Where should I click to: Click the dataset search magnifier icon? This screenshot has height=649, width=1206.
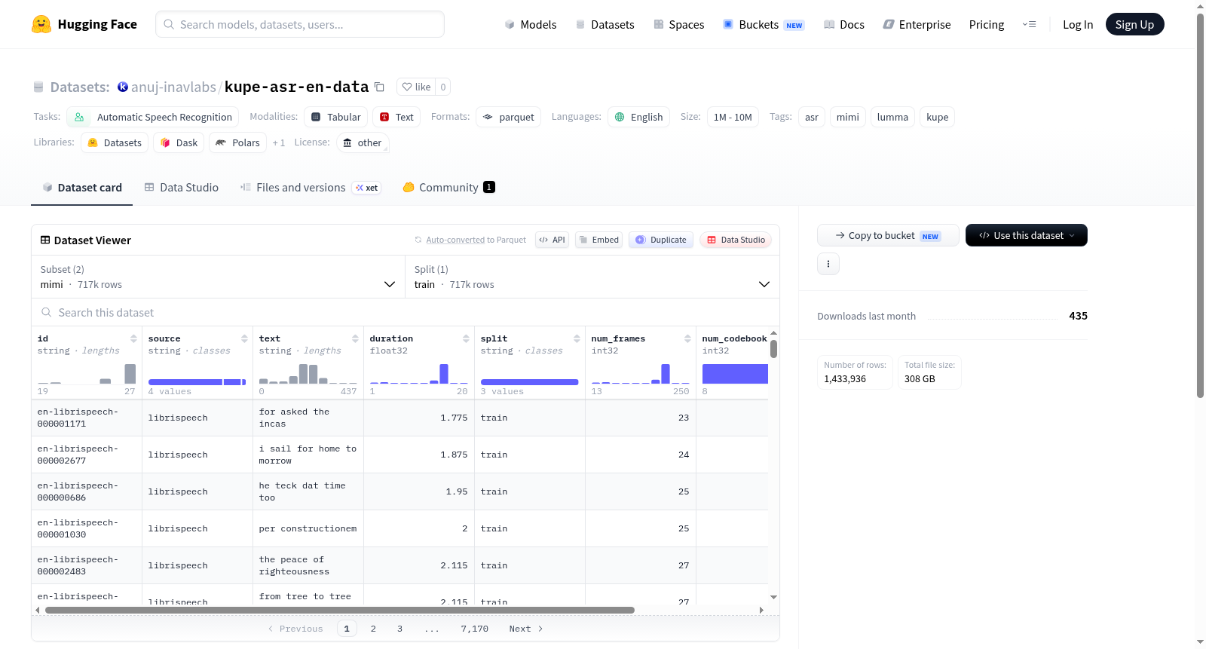pos(47,312)
